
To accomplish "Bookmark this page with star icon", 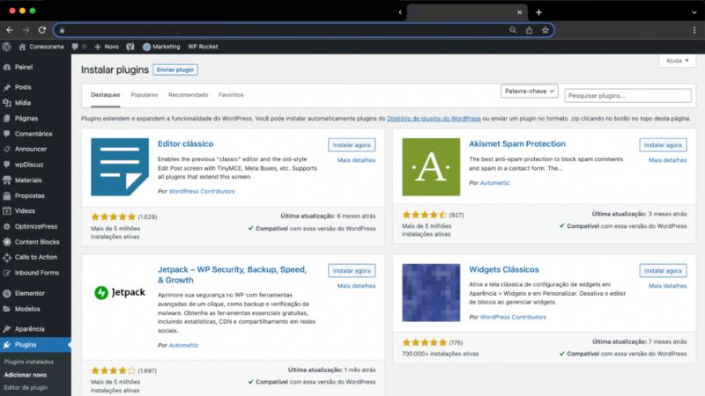I will point(545,29).
